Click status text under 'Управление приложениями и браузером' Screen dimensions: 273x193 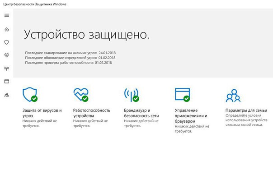pyautogui.click(x=192, y=129)
